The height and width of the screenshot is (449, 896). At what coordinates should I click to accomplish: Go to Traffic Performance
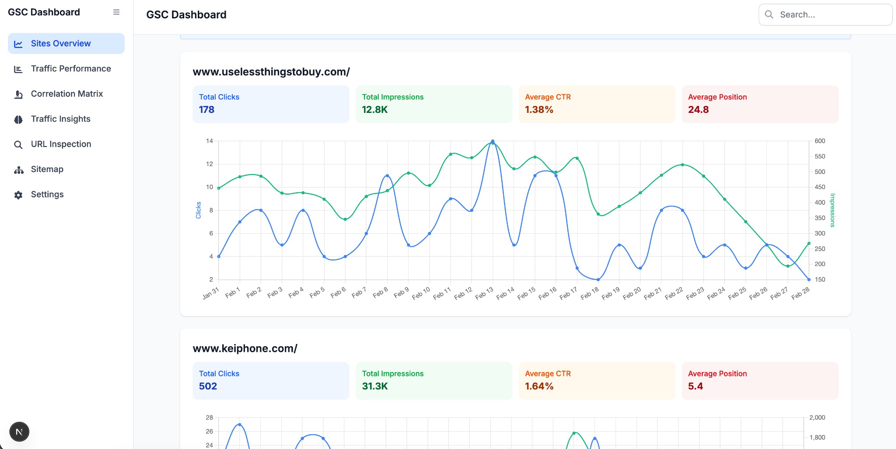(x=66, y=69)
